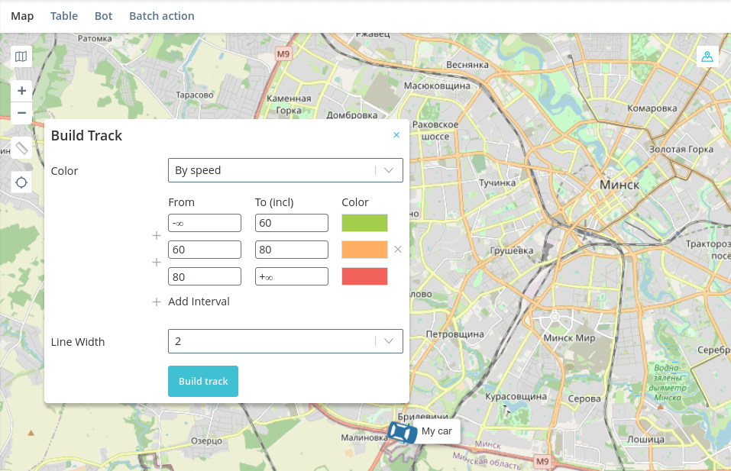Click the Build Track dialog title
This screenshot has width=731, height=471.
click(x=87, y=136)
